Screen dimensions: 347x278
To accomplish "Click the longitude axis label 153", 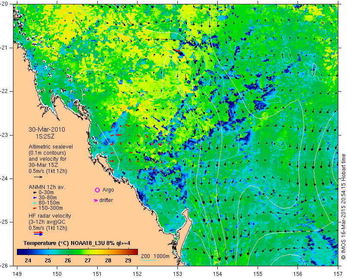I will pos(177,274).
